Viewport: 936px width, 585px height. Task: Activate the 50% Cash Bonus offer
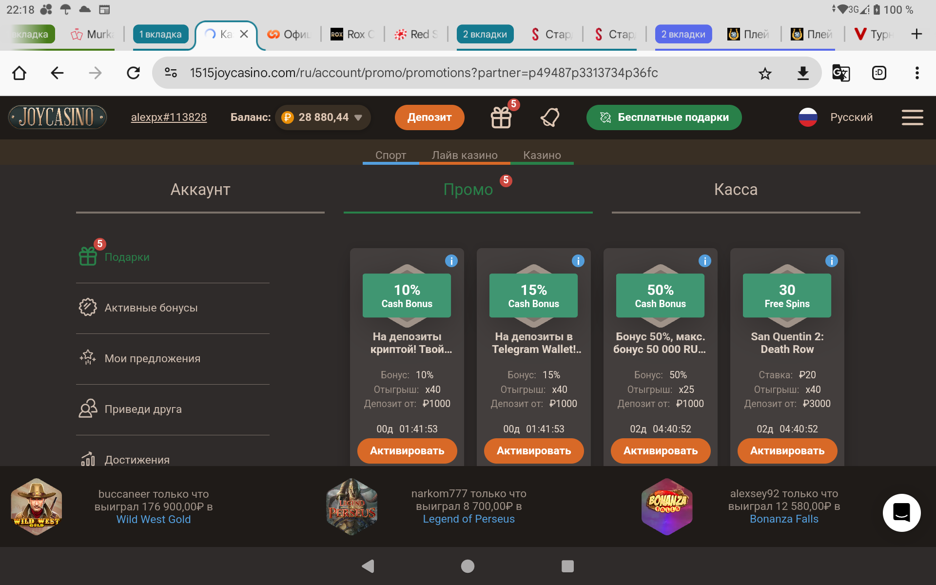[x=661, y=451]
